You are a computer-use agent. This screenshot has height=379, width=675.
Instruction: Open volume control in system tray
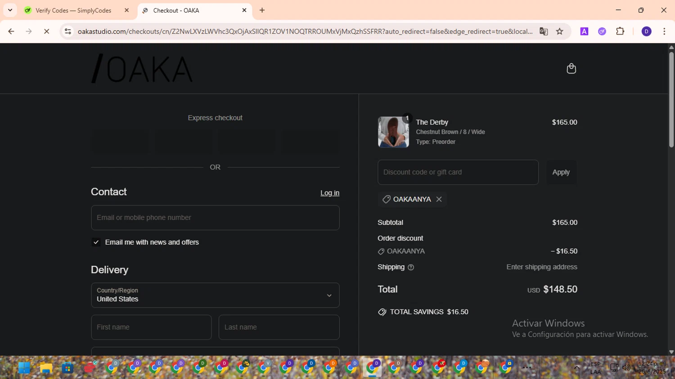click(x=626, y=368)
